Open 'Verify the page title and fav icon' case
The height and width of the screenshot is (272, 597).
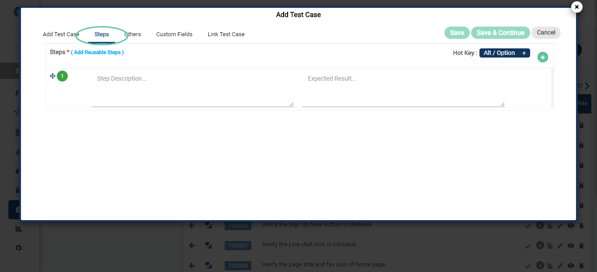tap(324, 265)
